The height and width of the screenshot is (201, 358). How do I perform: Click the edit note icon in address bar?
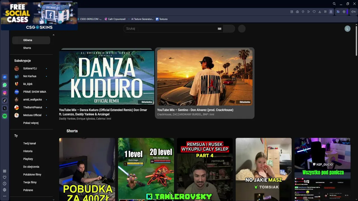(x=292, y=12)
